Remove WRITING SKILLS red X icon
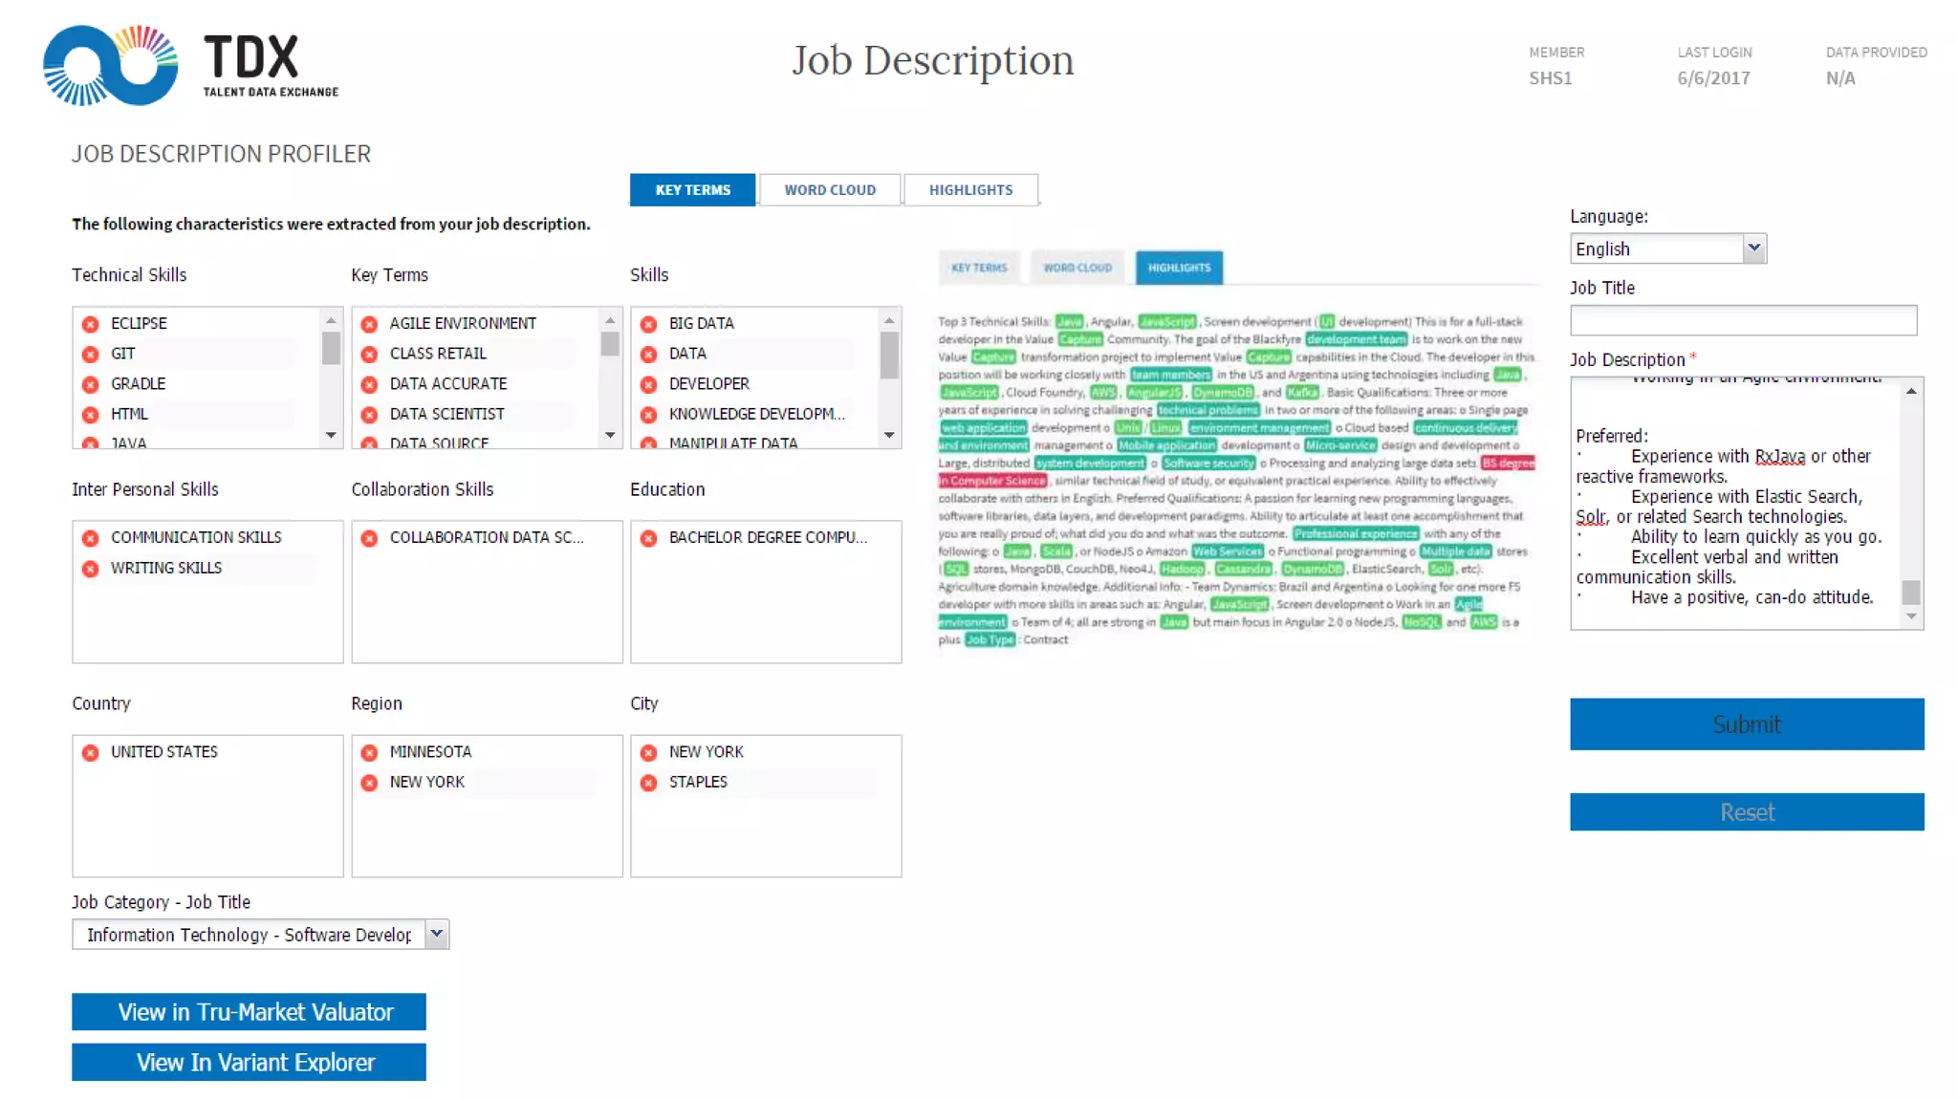 point(90,569)
